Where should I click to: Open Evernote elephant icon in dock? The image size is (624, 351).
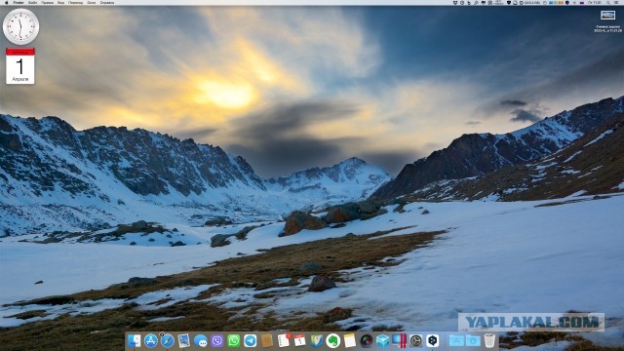click(333, 340)
